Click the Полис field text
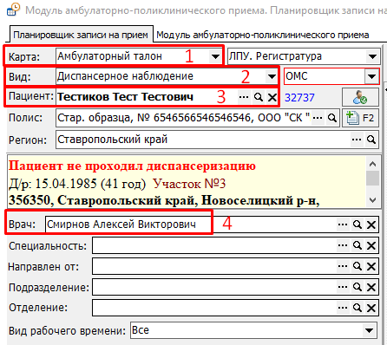The image size is (387, 345). [x=184, y=118]
